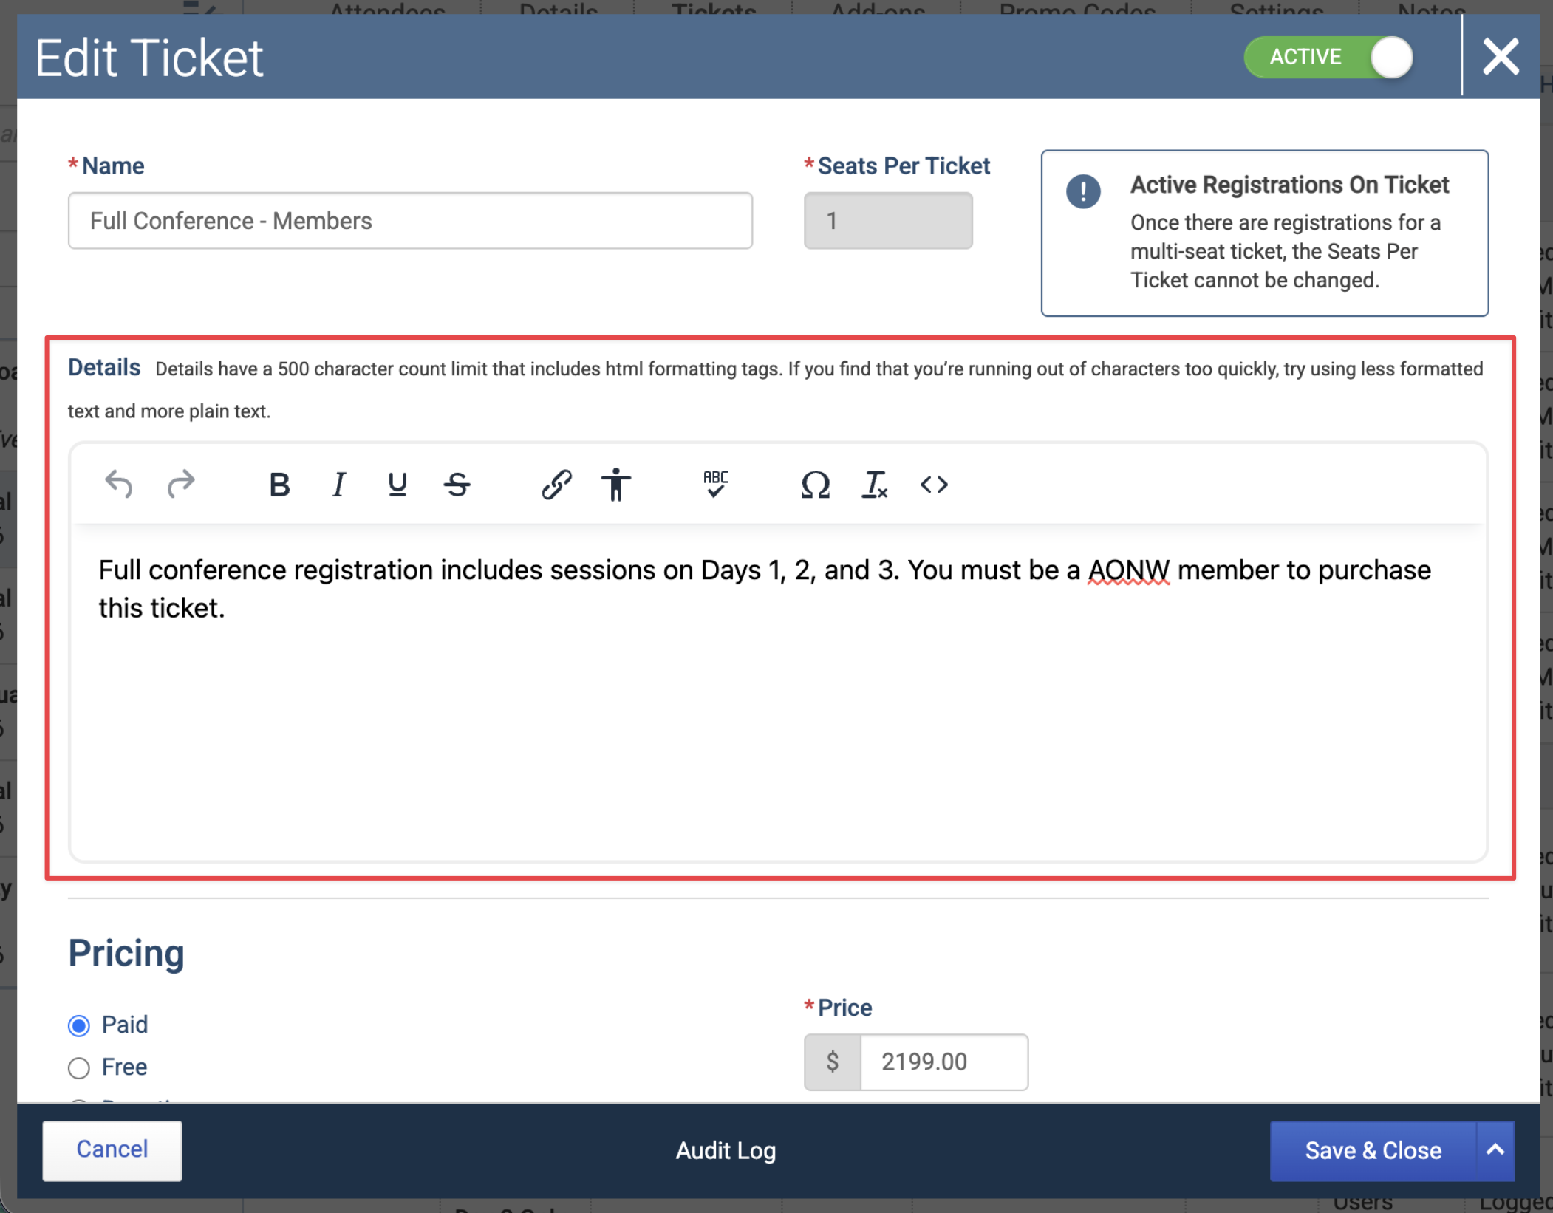1553x1213 pixels.
Task: Click into the ticket Name field
Action: (x=410, y=221)
